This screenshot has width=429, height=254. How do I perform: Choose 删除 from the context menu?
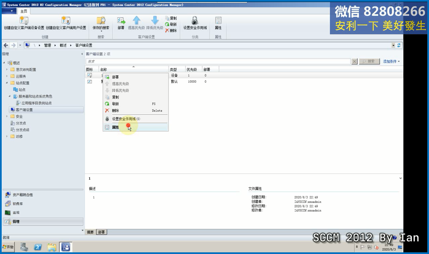135,111
